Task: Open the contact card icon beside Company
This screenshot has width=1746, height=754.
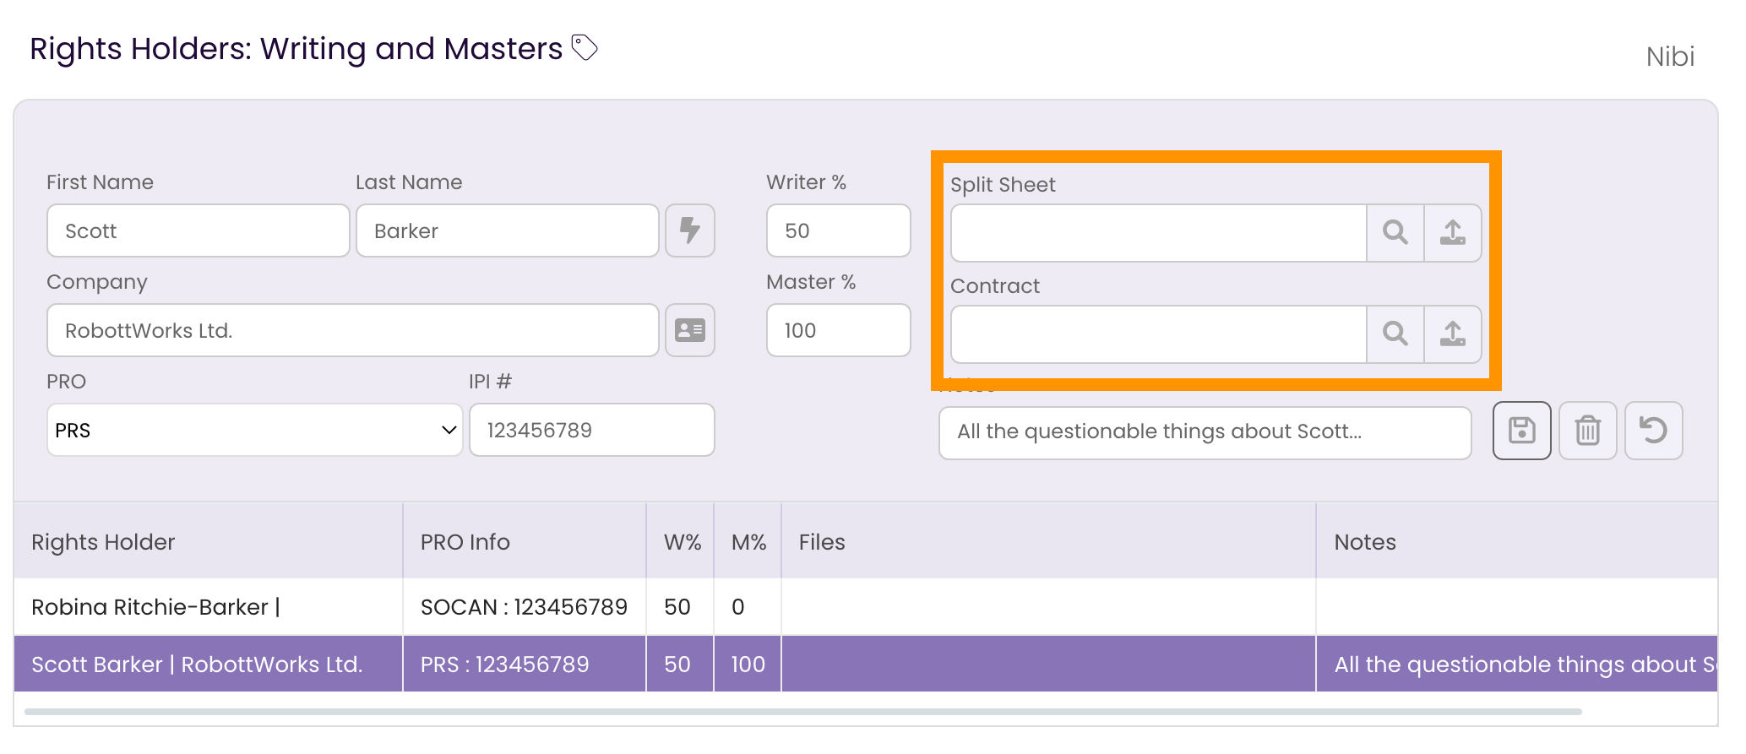Action: (x=690, y=330)
